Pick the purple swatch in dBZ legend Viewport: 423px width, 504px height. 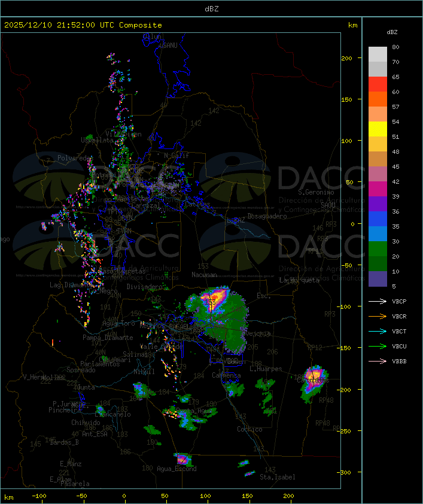click(378, 204)
